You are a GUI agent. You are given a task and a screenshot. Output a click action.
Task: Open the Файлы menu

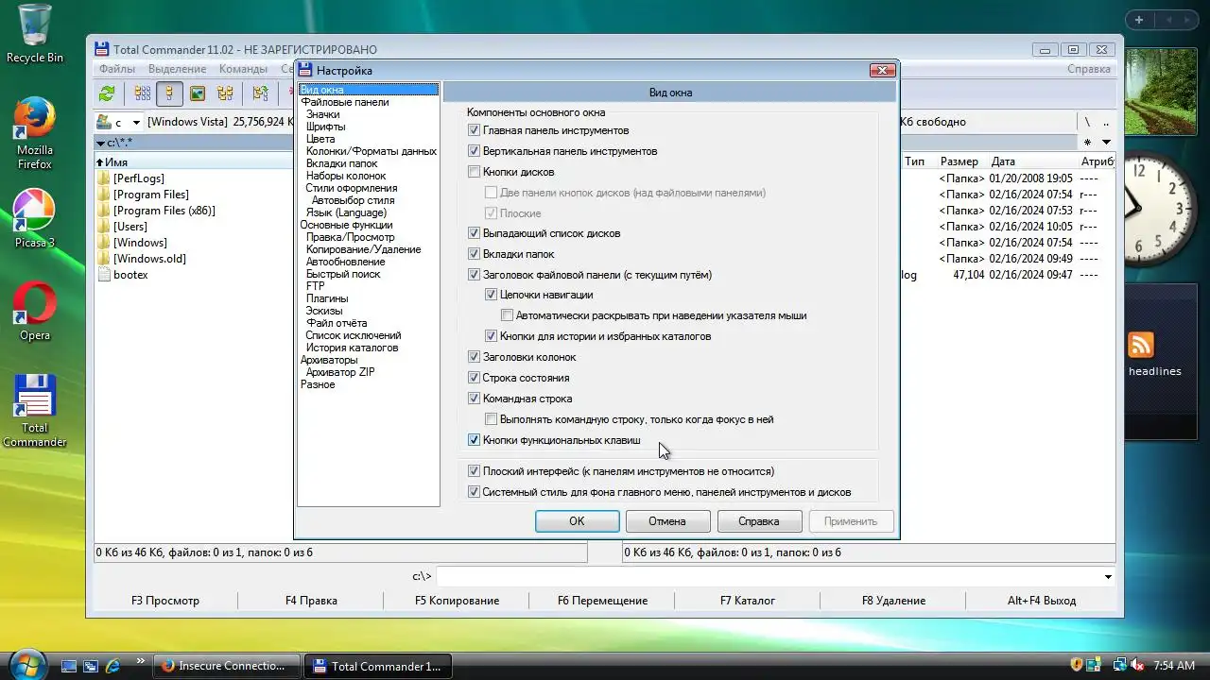[117, 69]
